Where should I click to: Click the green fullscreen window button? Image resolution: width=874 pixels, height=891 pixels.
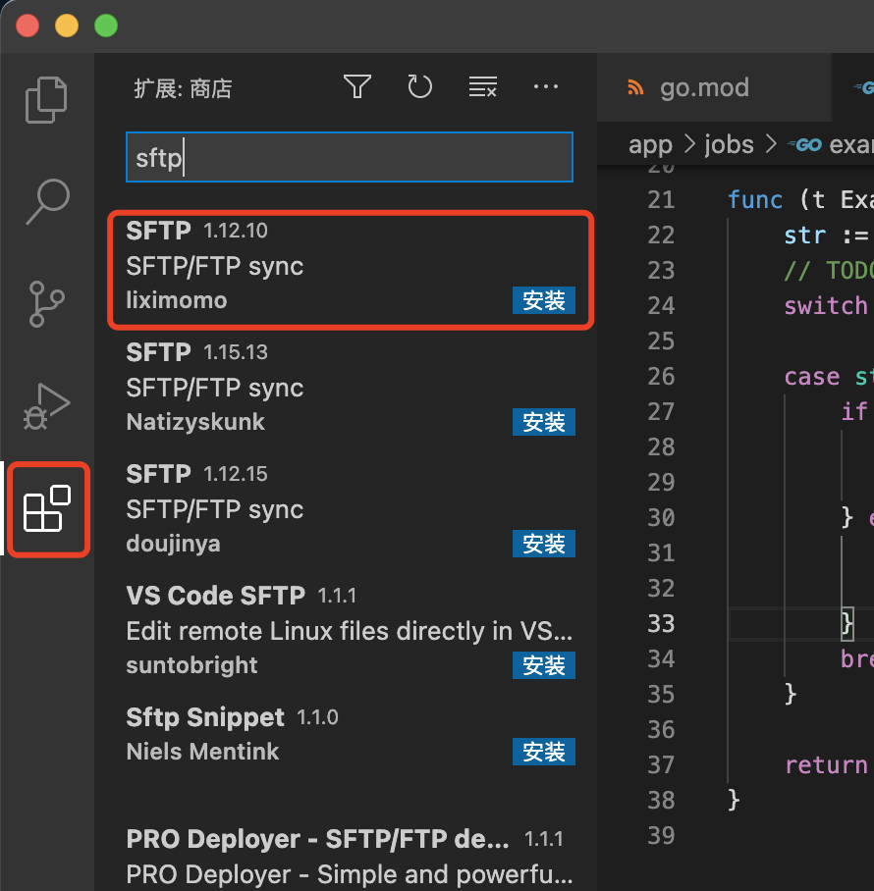(106, 26)
